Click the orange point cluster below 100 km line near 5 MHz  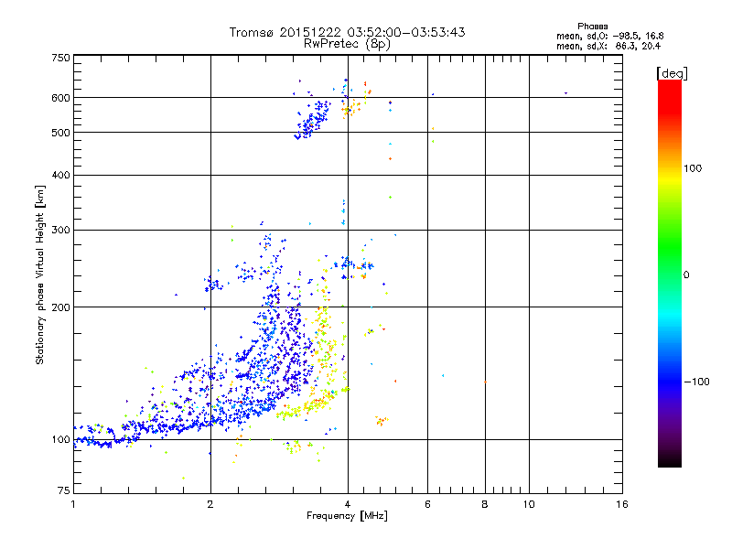coord(382,421)
